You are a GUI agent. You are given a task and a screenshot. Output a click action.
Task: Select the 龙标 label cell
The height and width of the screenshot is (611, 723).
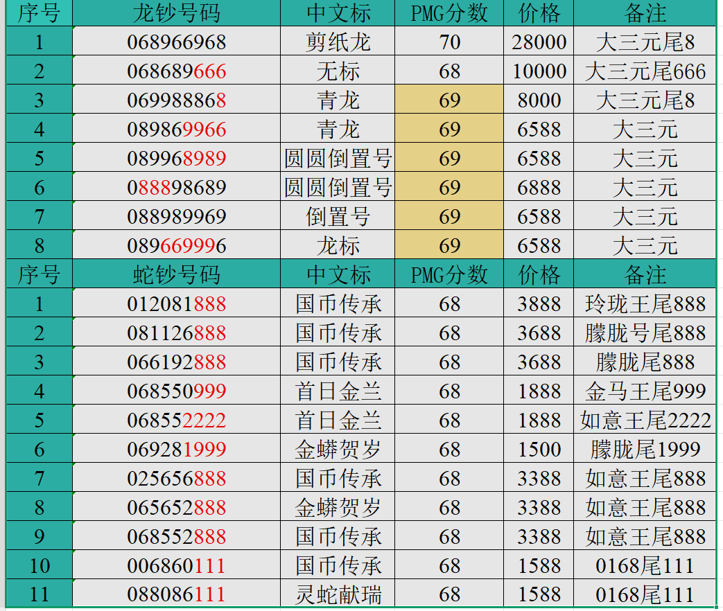(338, 246)
